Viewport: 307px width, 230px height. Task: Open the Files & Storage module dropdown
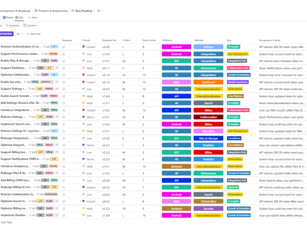pyautogui.click(x=208, y=138)
